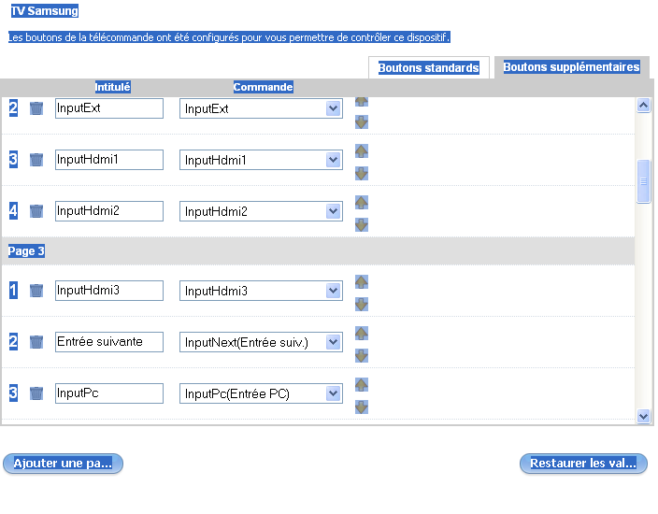Viewport: 658px width, 514px height.
Task: Click the Restaurer les val... button
Action: pos(583,464)
